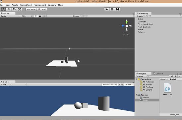Select the GameScript C# asset

pos(167,89)
